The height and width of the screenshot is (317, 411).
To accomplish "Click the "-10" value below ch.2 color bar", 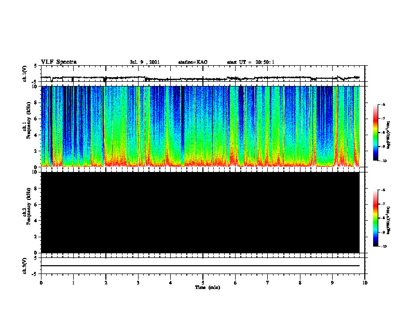I will 383,247.
